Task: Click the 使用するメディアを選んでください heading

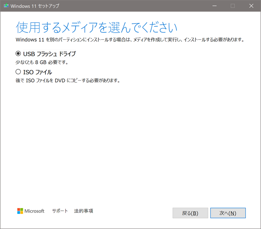Action: [97, 27]
